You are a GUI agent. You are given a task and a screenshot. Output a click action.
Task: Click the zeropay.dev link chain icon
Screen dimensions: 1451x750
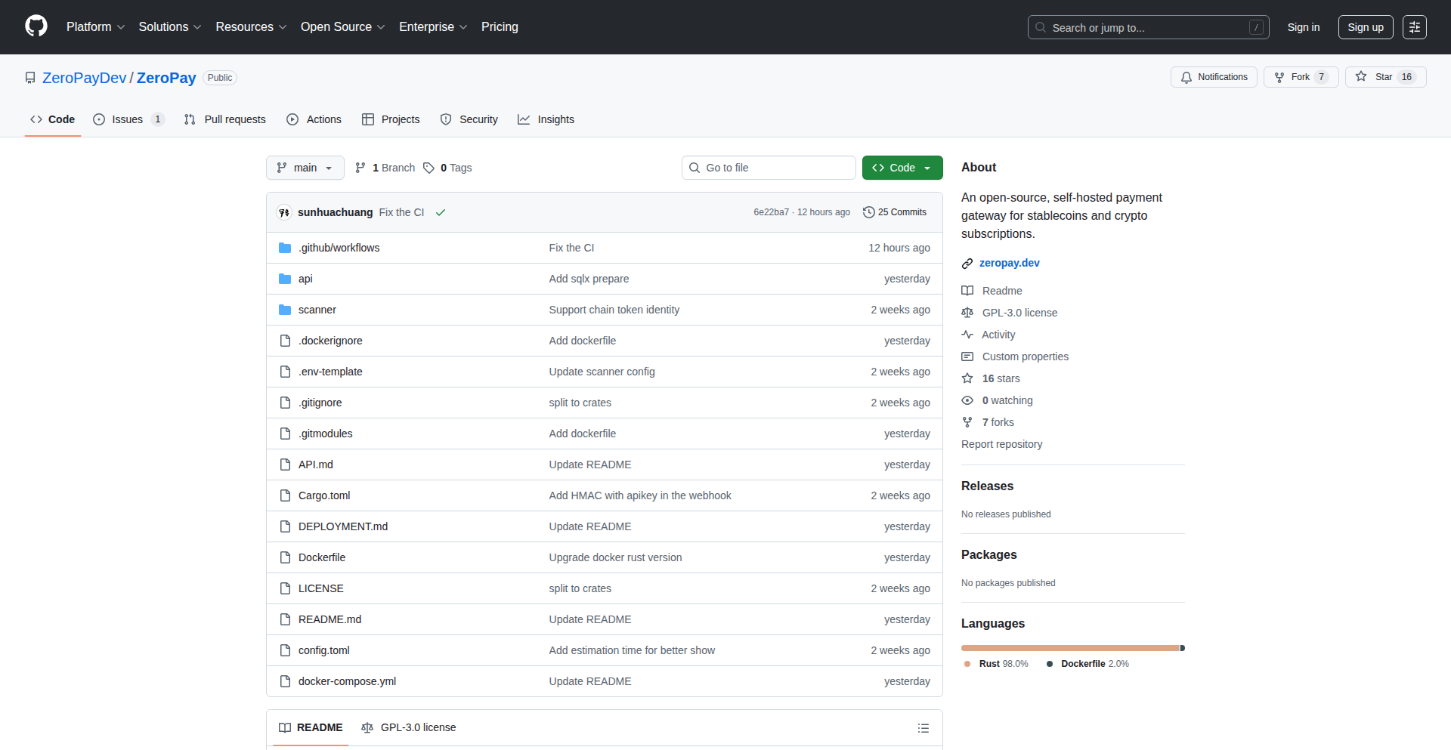click(967, 264)
